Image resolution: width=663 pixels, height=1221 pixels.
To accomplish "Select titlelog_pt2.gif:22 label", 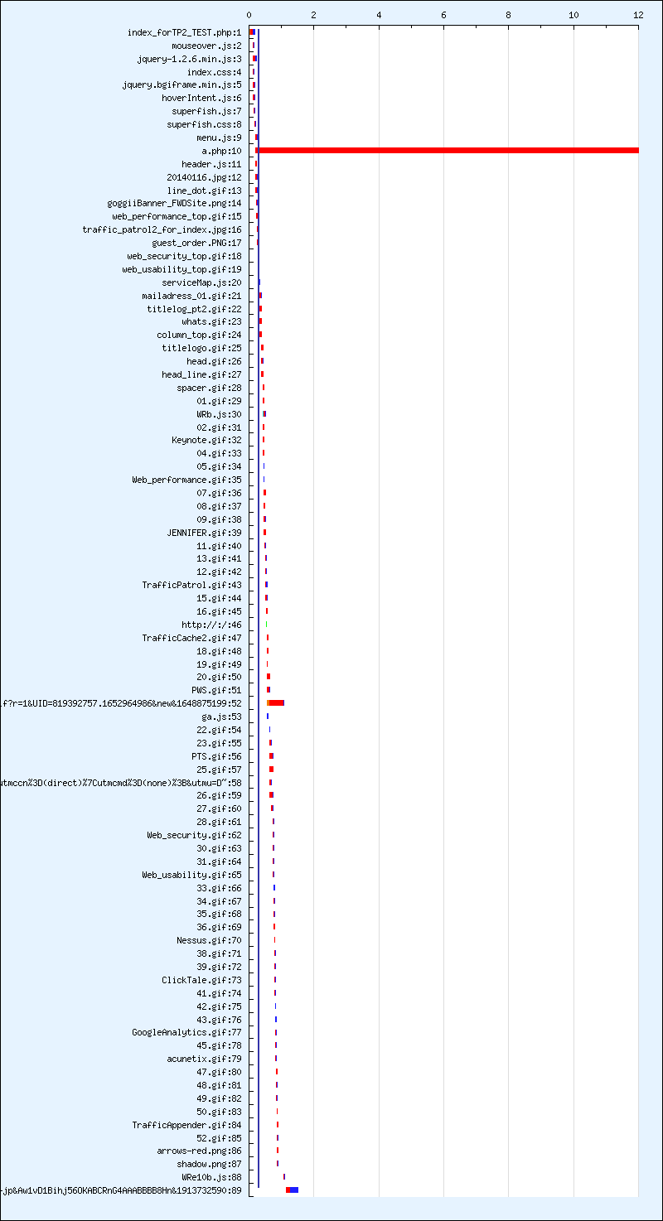I will coord(195,309).
